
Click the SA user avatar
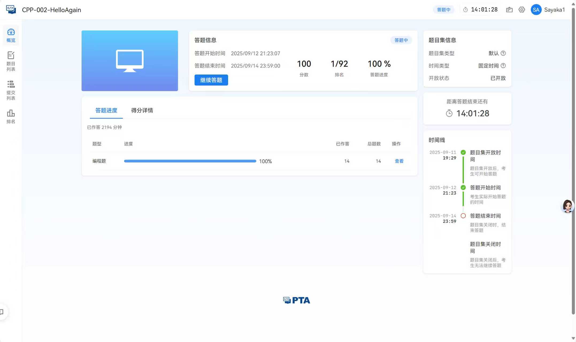[x=536, y=10]
